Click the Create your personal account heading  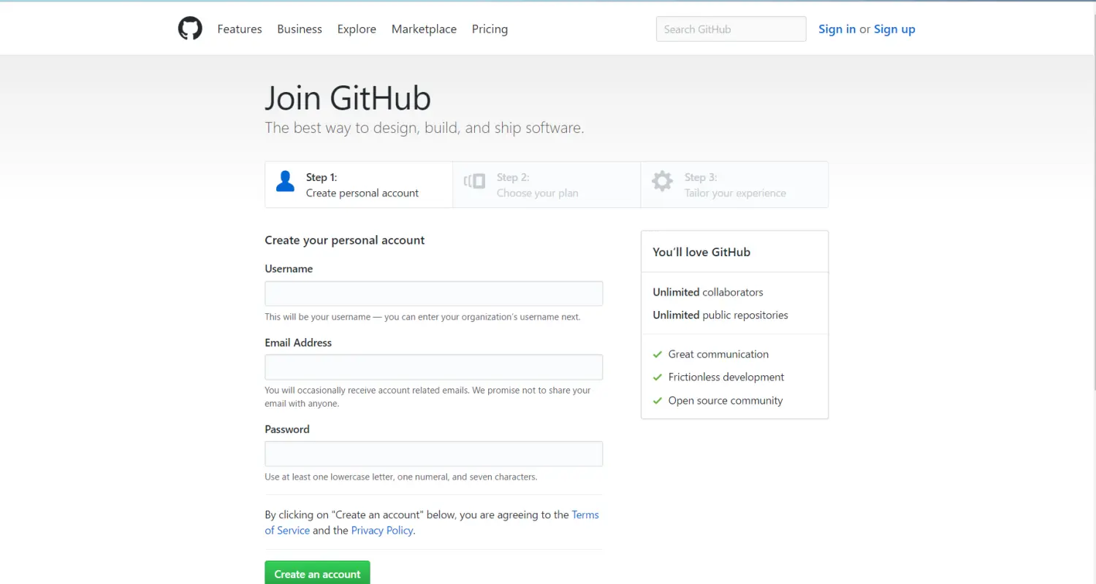344,240
